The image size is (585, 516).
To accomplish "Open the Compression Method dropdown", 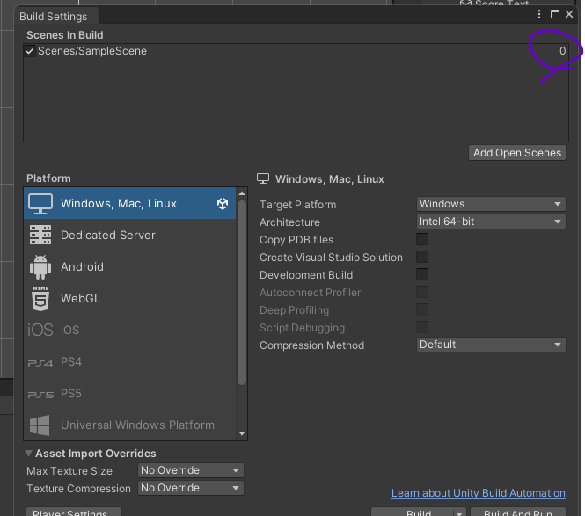I will 491,345.
